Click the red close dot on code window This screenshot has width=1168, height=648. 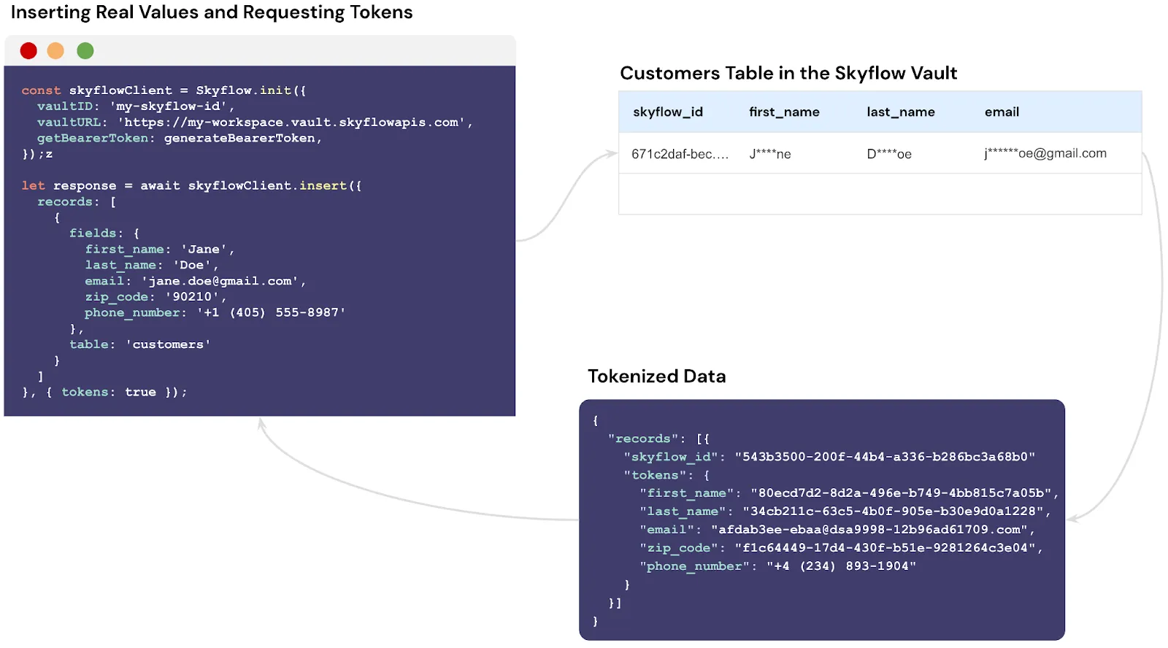tap(28, 50)
